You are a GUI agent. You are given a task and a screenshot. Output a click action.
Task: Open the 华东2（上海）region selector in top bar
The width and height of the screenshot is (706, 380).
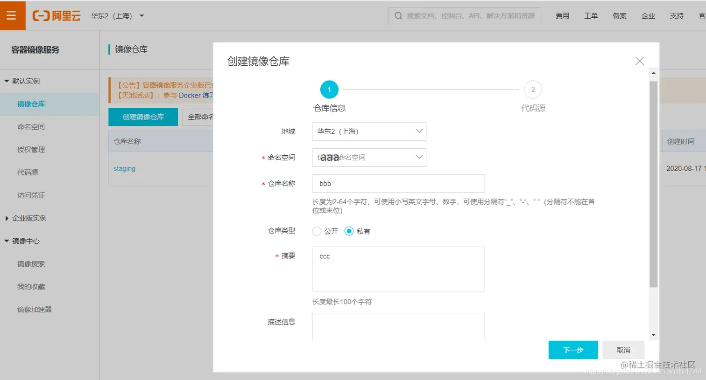point(118,16)
